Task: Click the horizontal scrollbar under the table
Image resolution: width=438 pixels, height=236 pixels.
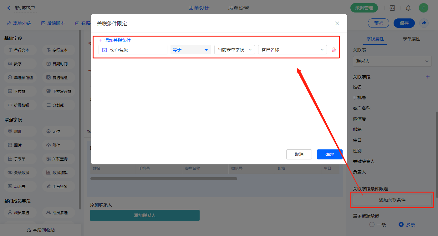Action: pyautogui.click(x=164, y=179)
